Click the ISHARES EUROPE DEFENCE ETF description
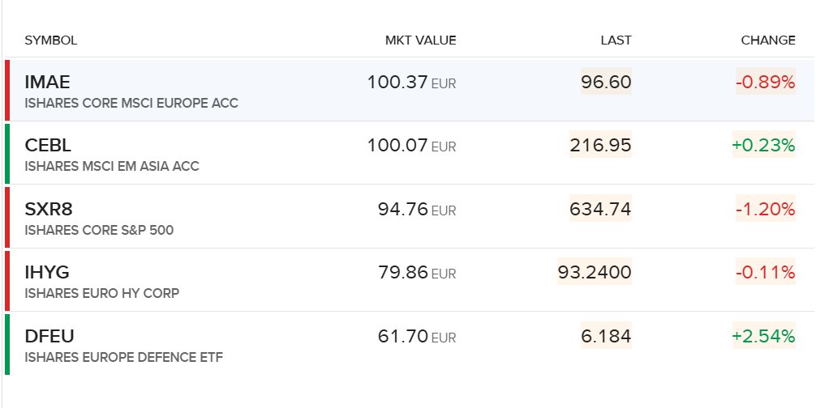Screen dimensions: 816x408 point(124,357)
